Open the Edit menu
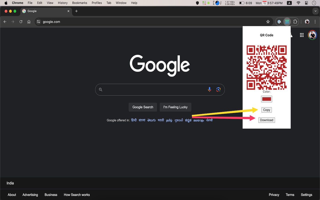 coord(39,3)
